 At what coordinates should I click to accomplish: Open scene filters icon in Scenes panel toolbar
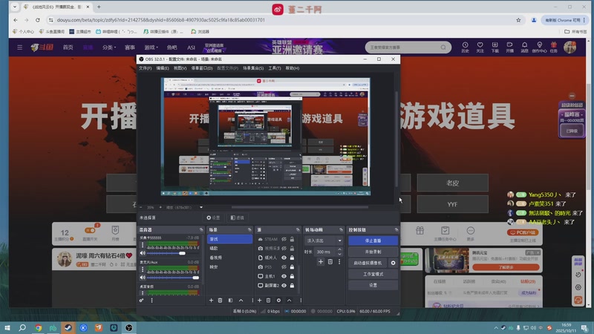(x=230, y=301)
